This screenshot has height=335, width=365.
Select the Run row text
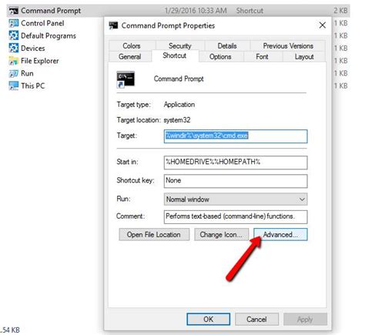pos(27,73)
